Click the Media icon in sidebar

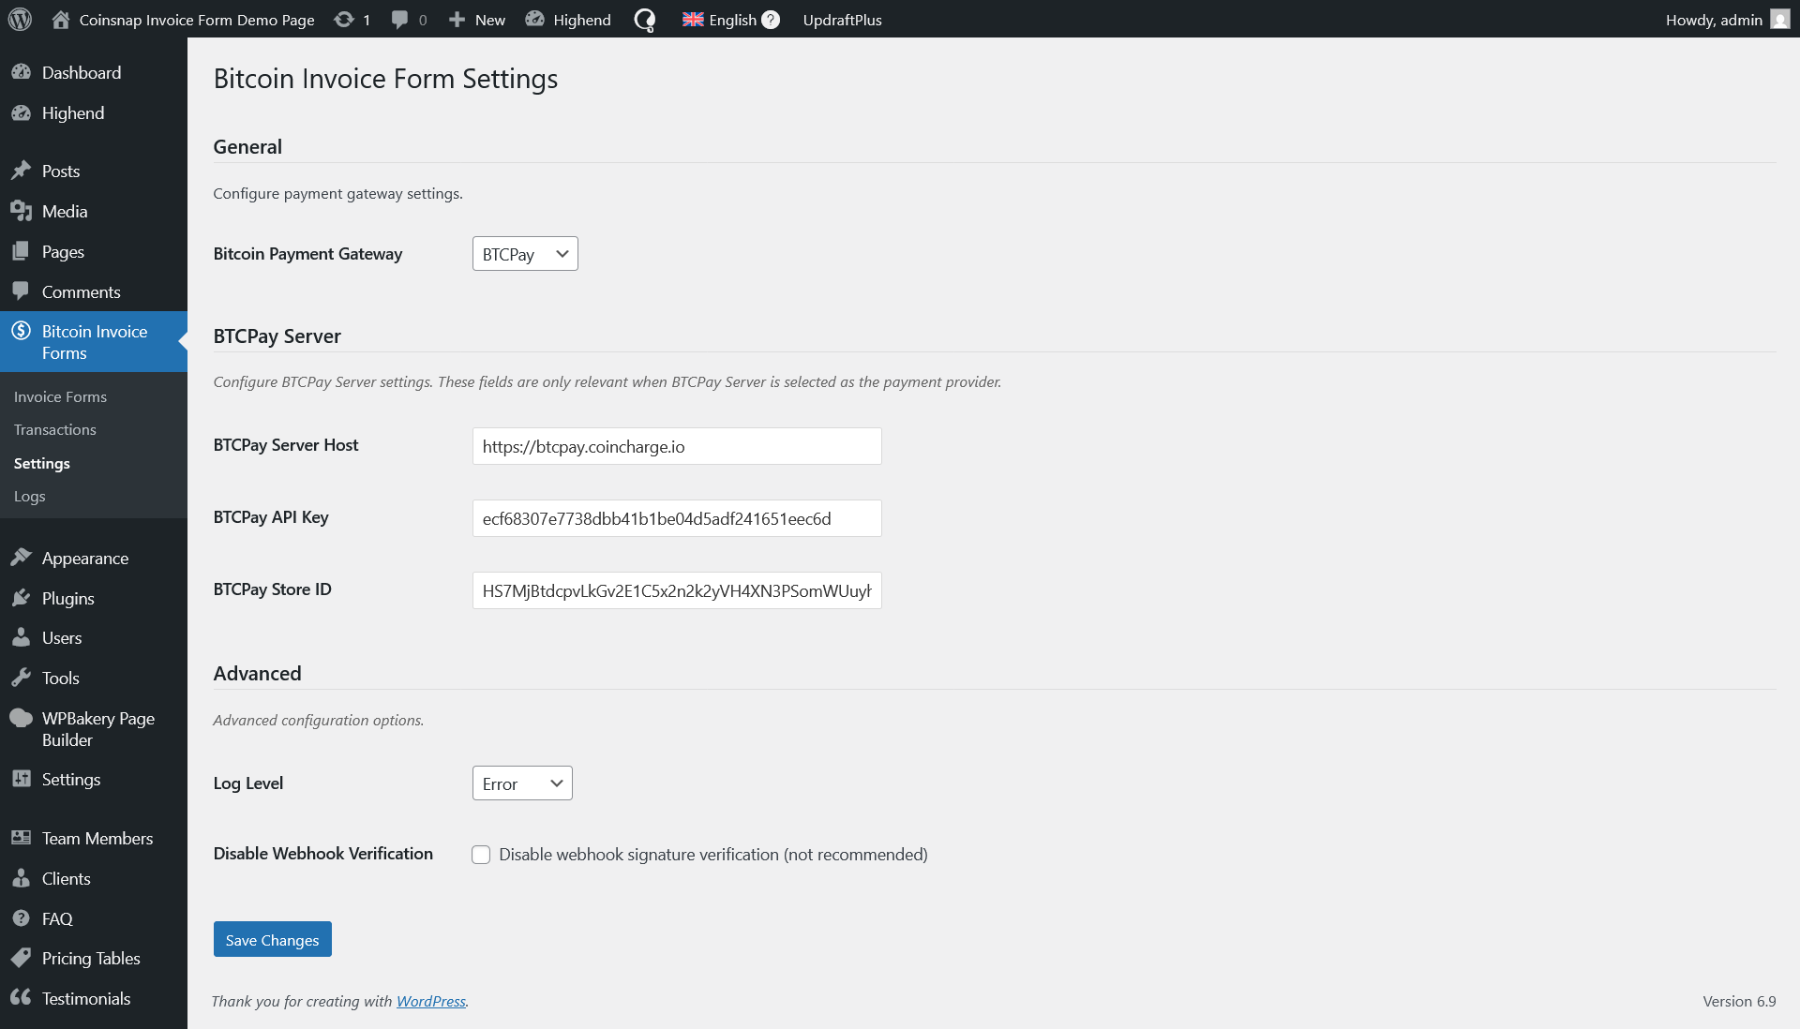(x=21, y=212)
